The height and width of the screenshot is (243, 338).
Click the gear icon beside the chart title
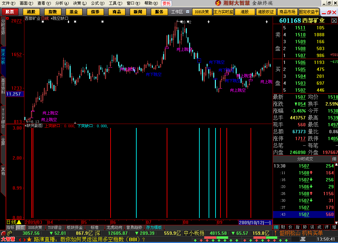tap(8, 18)
